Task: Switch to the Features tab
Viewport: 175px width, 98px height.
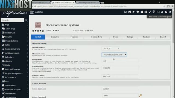Action: click(x=74, y=37)
